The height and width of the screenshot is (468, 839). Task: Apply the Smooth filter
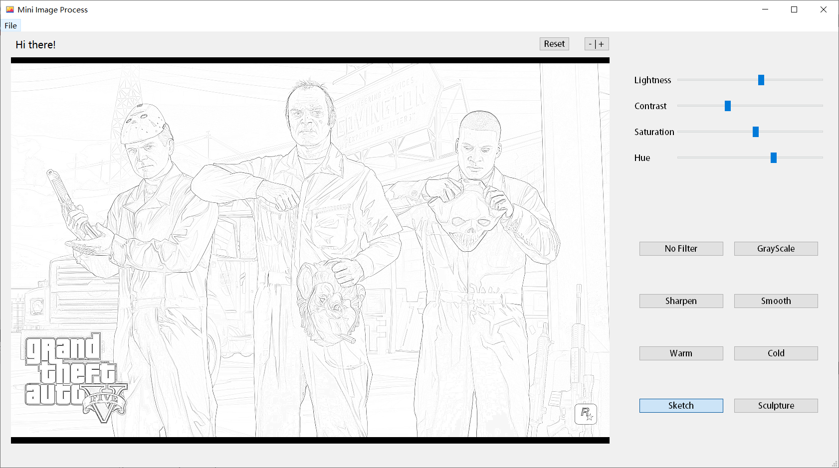(x=776, y=301)
